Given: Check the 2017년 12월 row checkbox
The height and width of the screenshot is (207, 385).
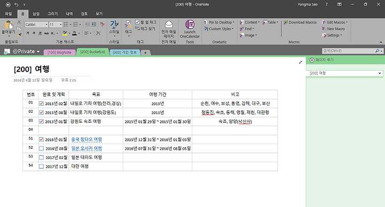Looking at the screenshot, I should pos(41,166).
